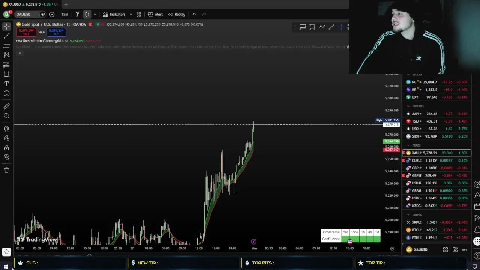The height and width of the screenshot is (270, 480).
Task: Click edit note icon in XAUUSD details panel
Action: click(x=455, y=250)
